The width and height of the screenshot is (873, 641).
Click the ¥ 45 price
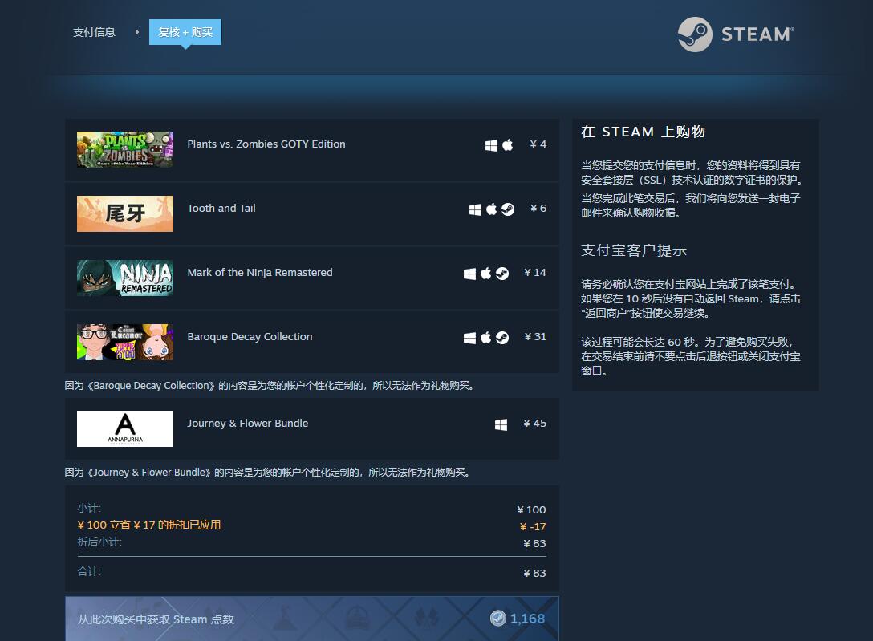pyautogui.click(x=534, y=424)
